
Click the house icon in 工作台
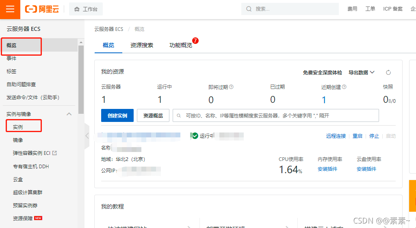click(77, 9)
